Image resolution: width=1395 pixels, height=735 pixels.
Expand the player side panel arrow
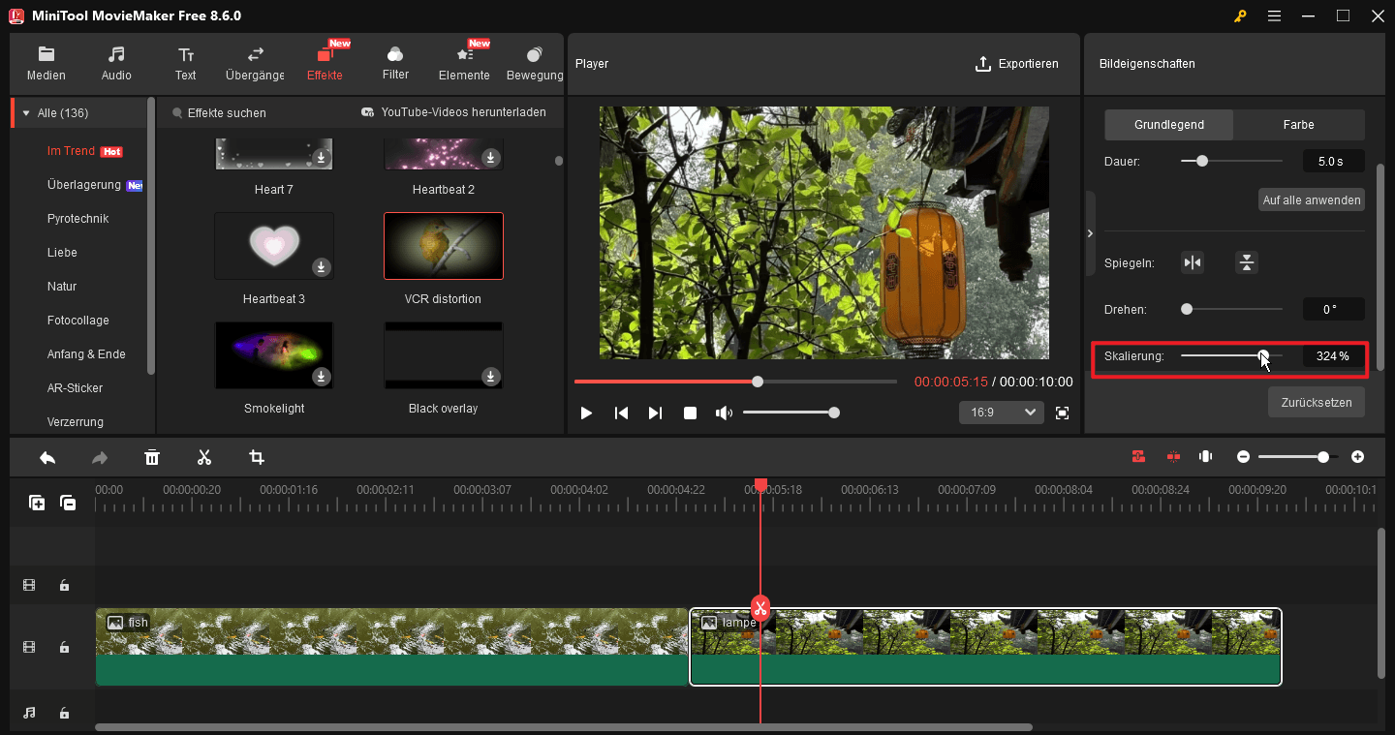(x=1089, y=232)
